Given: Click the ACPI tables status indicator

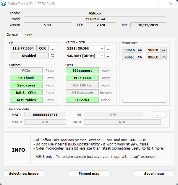Looking at the screenshot, I should (26, 100).
